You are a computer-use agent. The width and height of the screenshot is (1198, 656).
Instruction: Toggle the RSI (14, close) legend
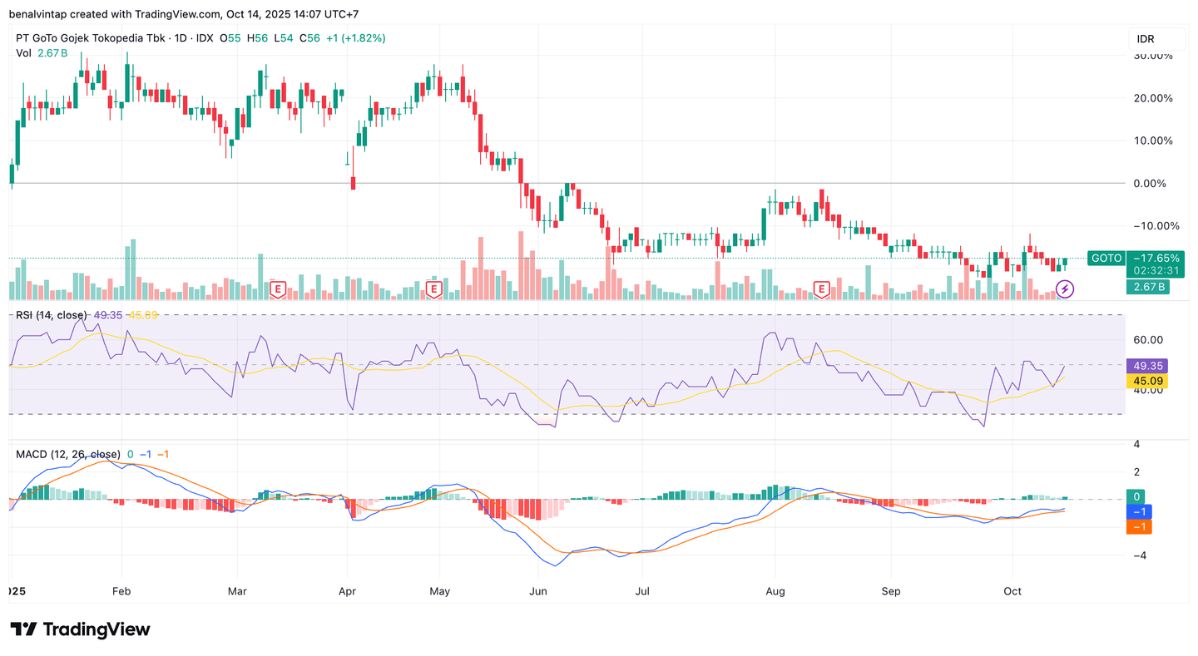[x=52, y=315]
